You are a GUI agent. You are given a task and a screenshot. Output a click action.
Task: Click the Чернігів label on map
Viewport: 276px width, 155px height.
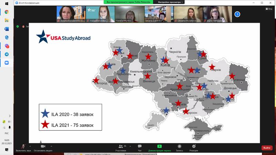click(175, 52)
